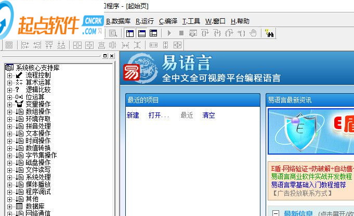Image resolution: width=354 pixels, height=216 pixels.
Task: Click the Make Same Width icon
Action: pos(153,45)
